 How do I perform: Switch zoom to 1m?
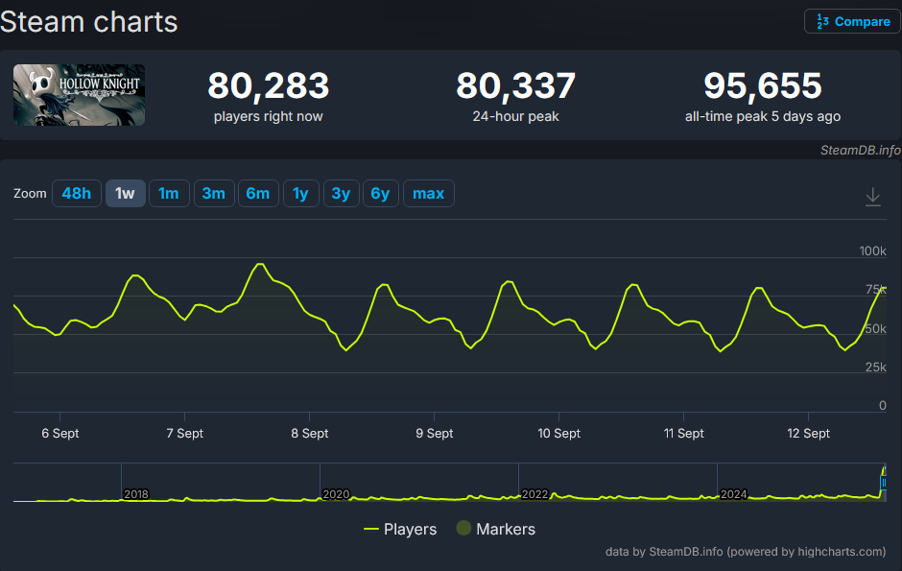[169, 194]
